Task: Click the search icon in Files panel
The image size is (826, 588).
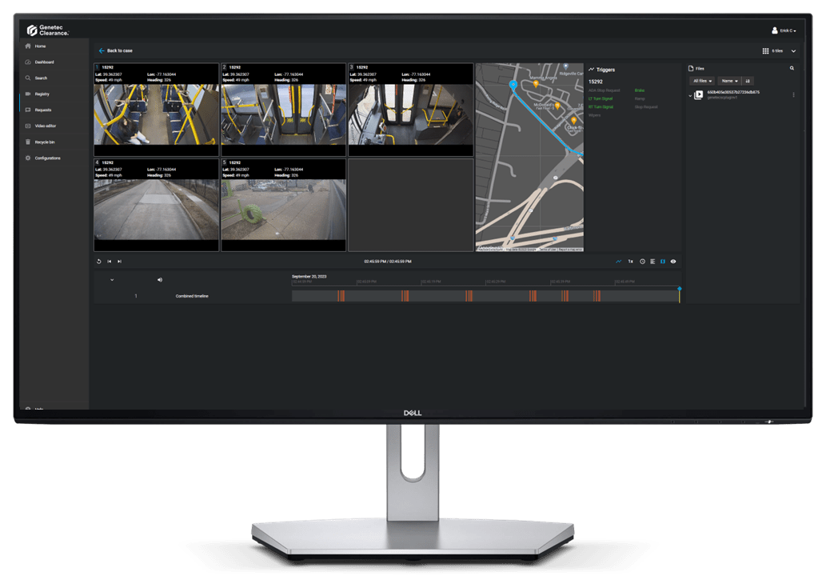Action: pos(792,69)
